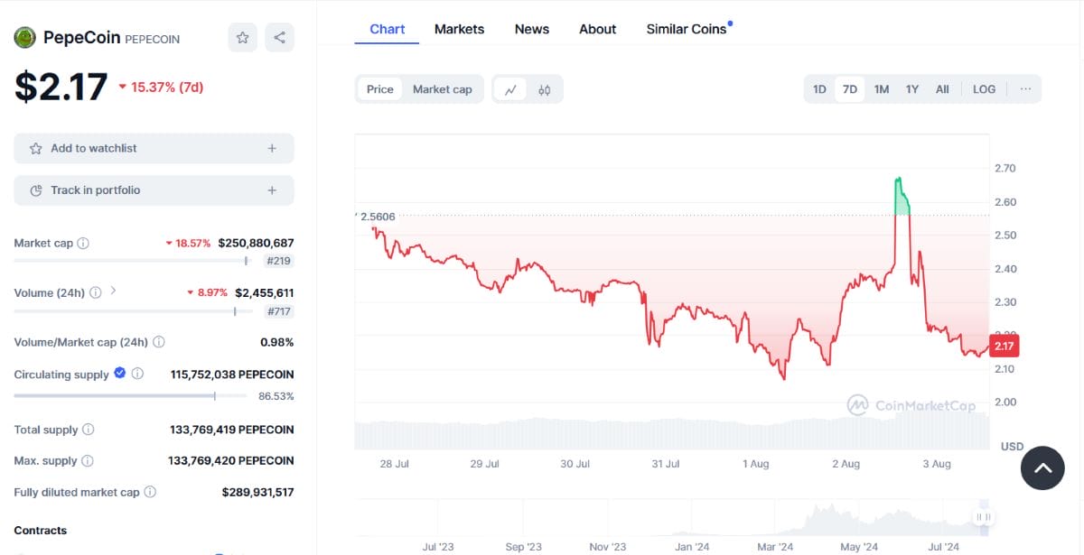Open the Markets tab
The width and height of the screenshot is (1084, 555).
point(459,29)
